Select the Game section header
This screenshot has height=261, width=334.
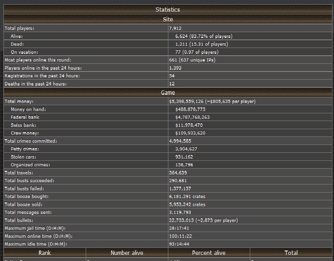(x=168, y=92)
